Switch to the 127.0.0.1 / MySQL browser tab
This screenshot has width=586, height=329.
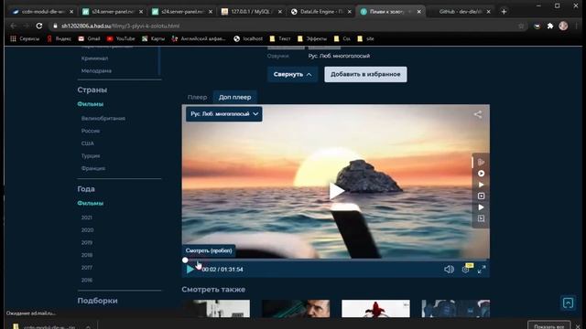pos(252,12)
